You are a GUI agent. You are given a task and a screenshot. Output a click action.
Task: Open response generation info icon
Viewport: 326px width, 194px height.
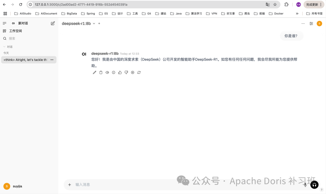click(113, 72)
